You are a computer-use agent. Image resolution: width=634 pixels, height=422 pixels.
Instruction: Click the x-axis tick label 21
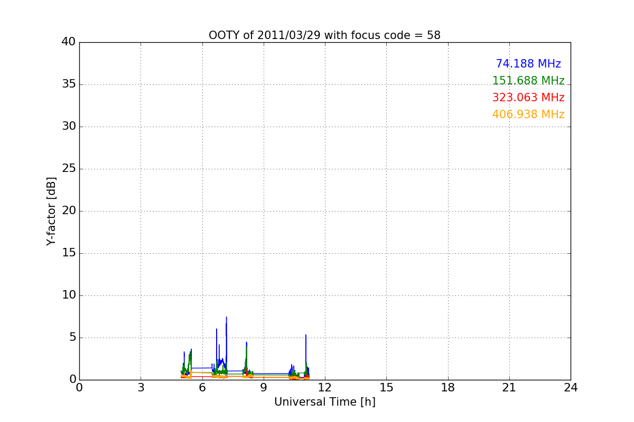pyautogui.click(x=509, y=388)
